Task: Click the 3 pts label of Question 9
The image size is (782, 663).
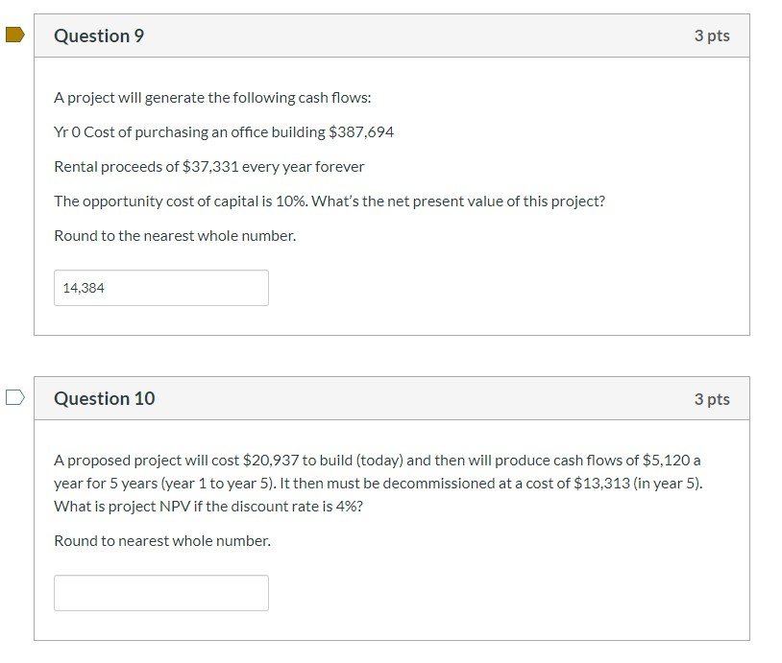Action: click(712, 36)
